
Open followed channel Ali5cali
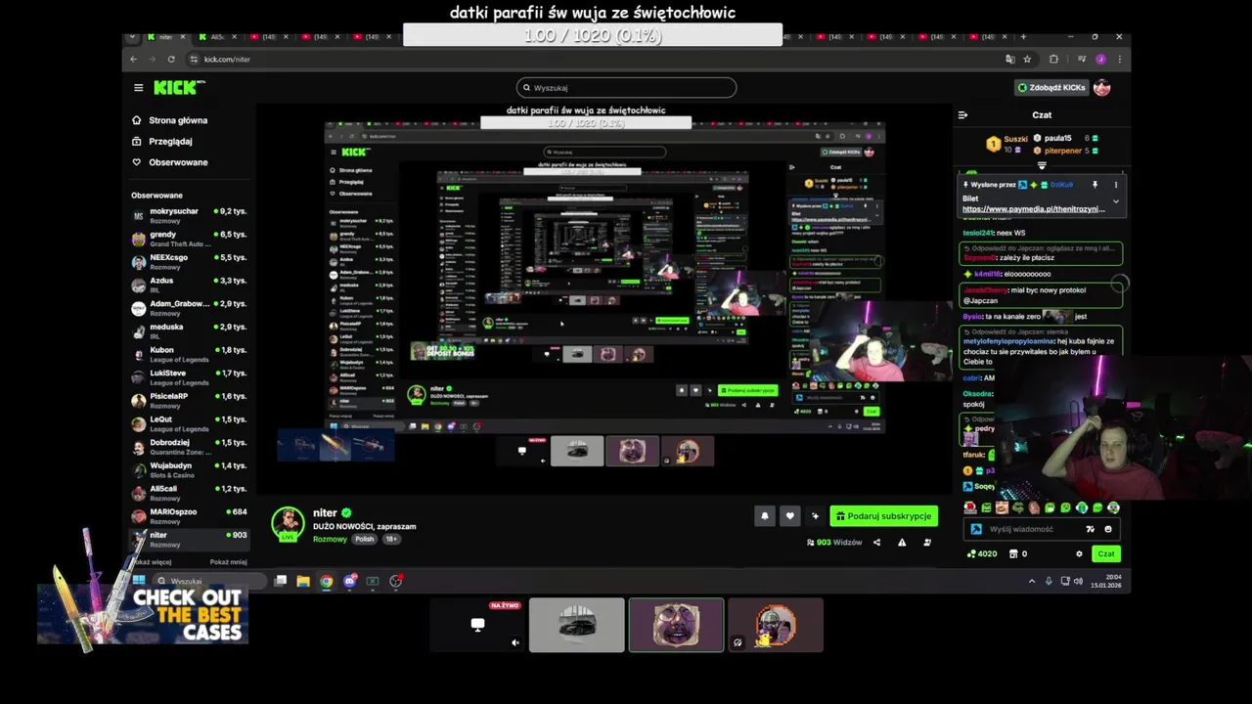189,493
